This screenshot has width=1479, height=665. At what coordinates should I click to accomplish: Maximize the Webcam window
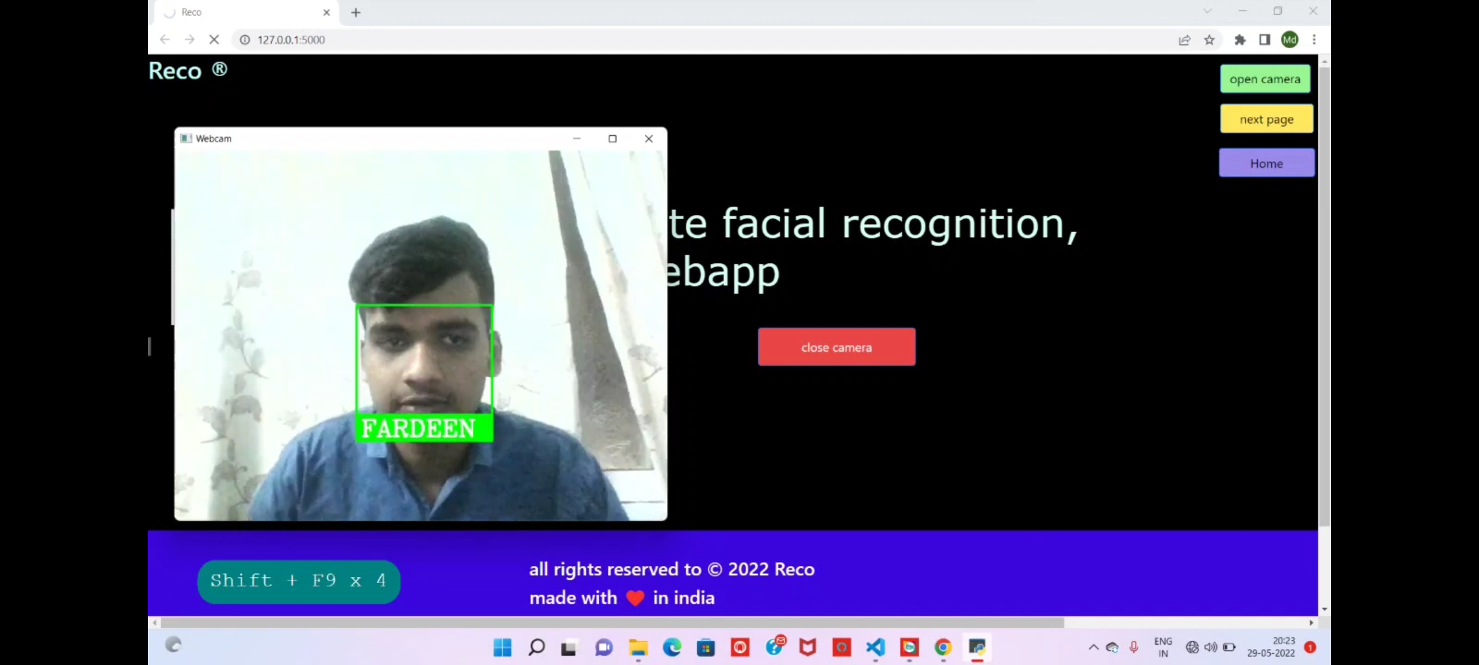pyautogui.click(x=613, y=139)
